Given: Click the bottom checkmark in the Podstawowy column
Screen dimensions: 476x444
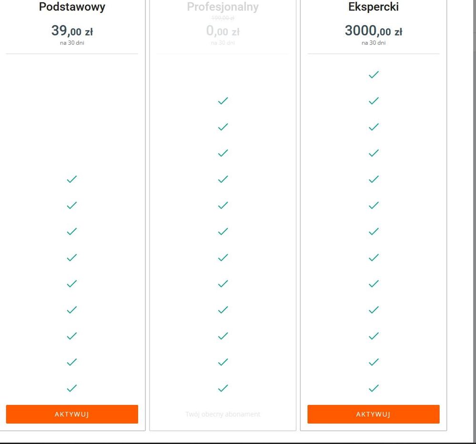Looking at the screenshot, I should tap(72, 388).
